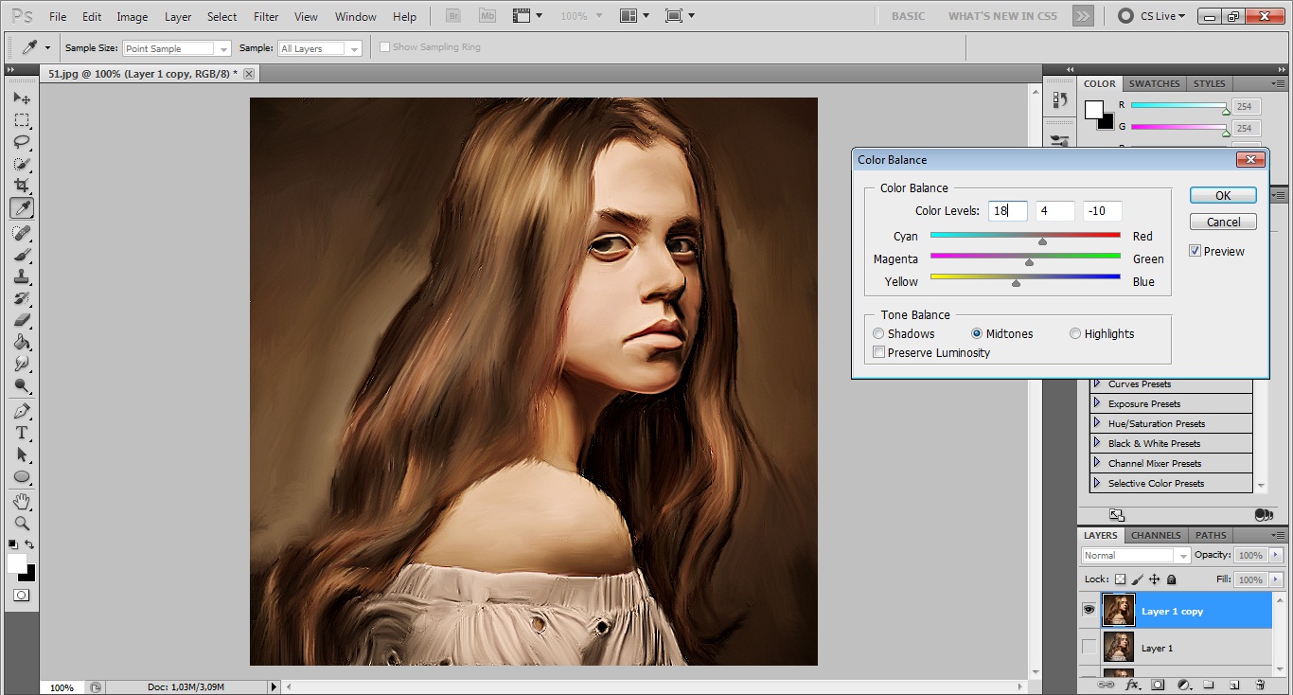This screenshot has height=695, width=1293.
Task: Select the Pen tool
Action: tap(21, 411)
